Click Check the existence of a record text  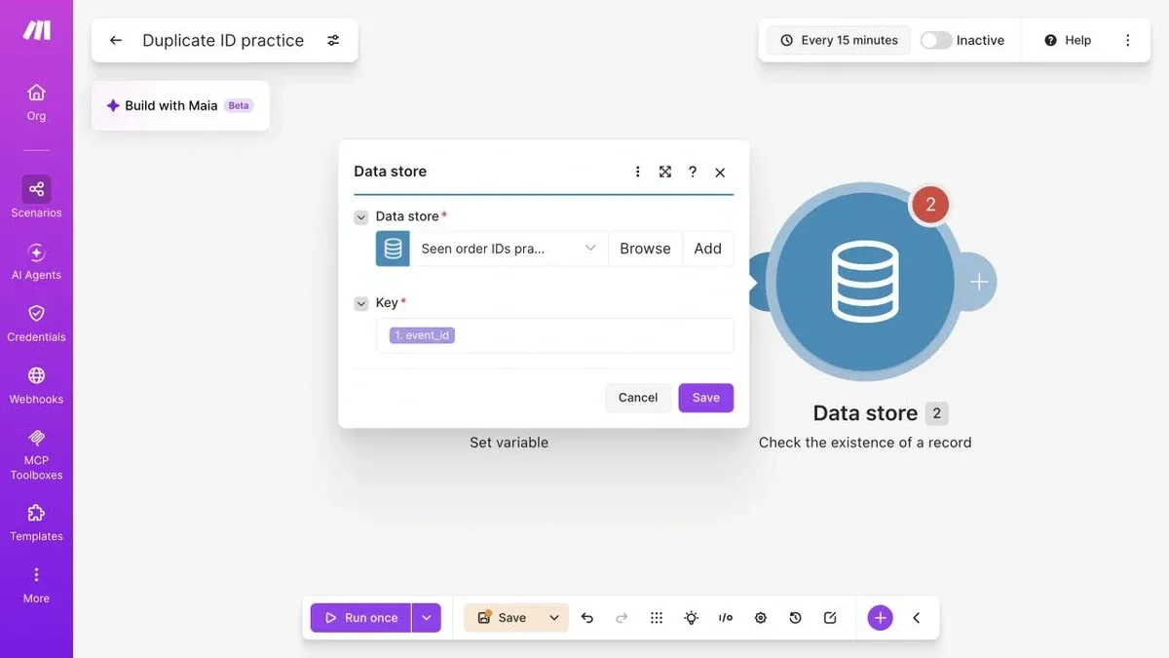(x=865, y=443)
